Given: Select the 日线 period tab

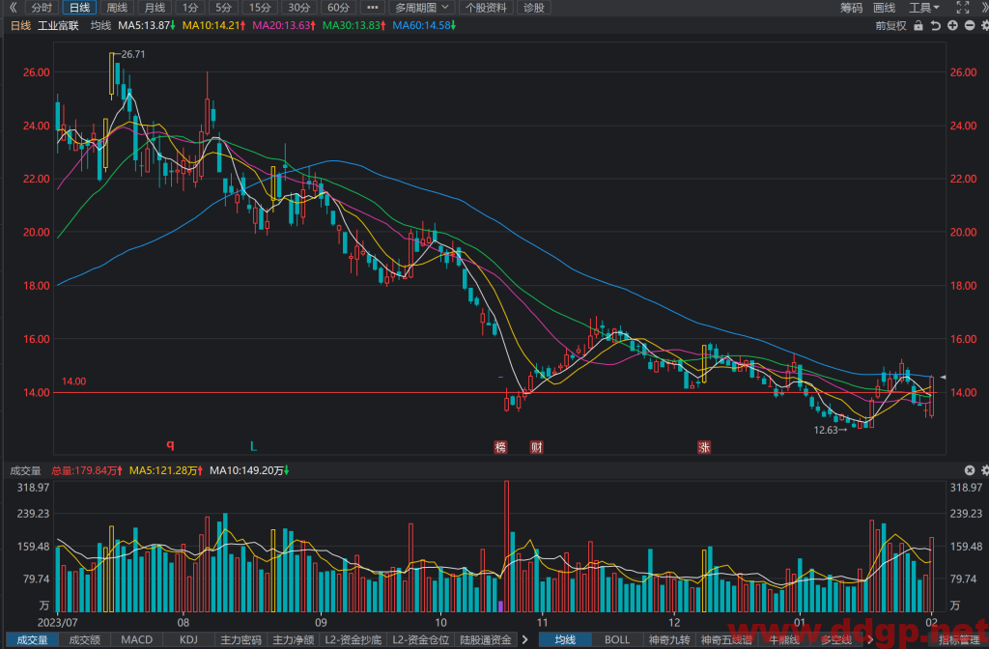Looking at the screenshot, I should tap(79, 8).
